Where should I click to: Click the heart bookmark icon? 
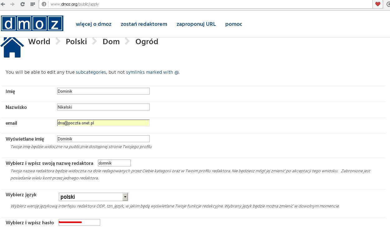(378, 4)
